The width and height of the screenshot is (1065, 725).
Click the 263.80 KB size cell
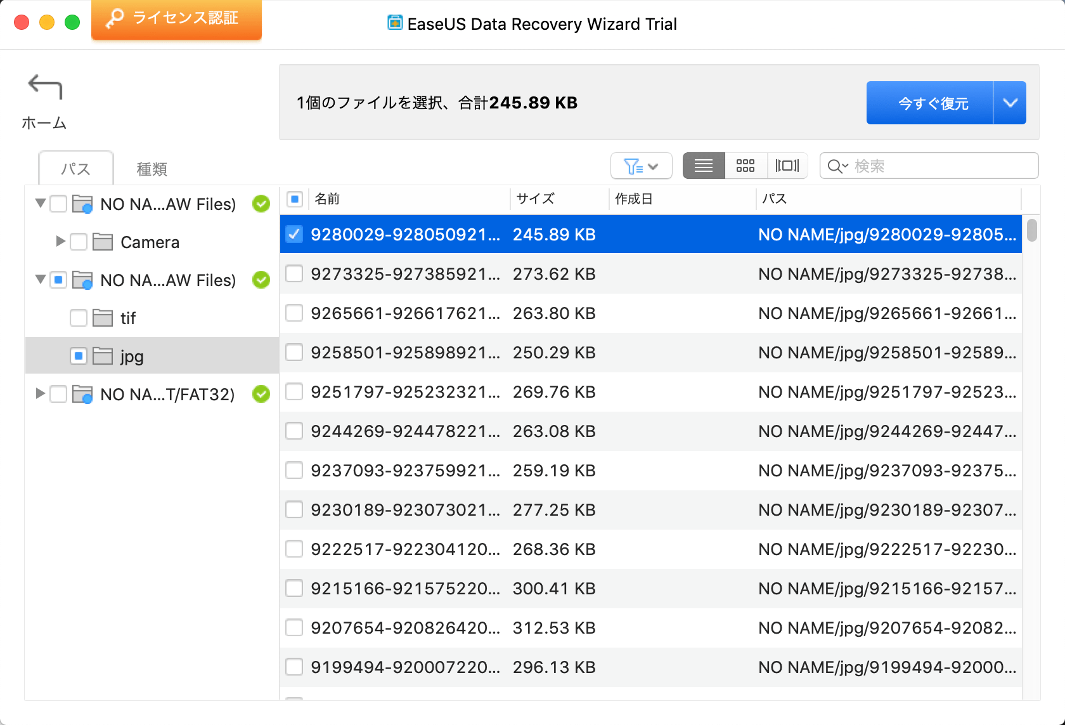(x=554, y=313)
